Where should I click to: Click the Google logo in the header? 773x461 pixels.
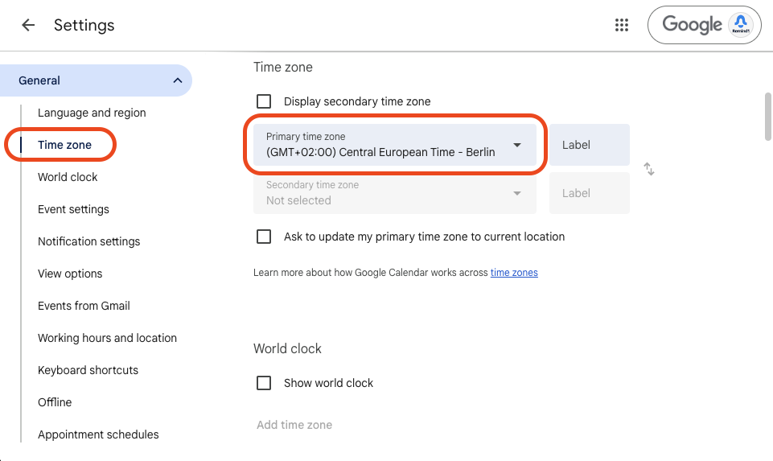692,25
